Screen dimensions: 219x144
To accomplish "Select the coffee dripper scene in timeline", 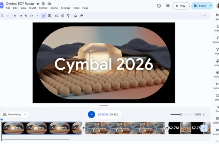I will click(x=125, y=128).
